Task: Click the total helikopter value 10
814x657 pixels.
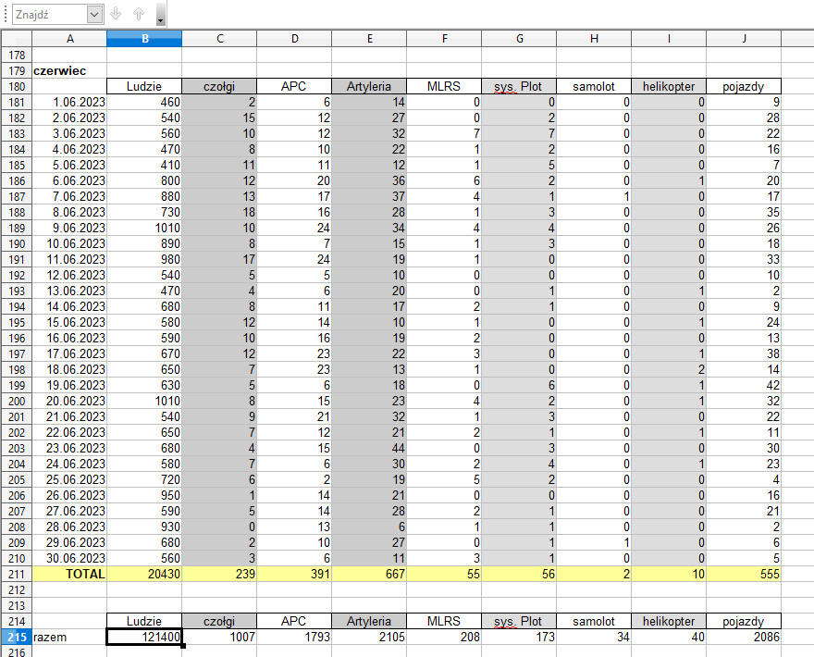Action: click(669, 574)
